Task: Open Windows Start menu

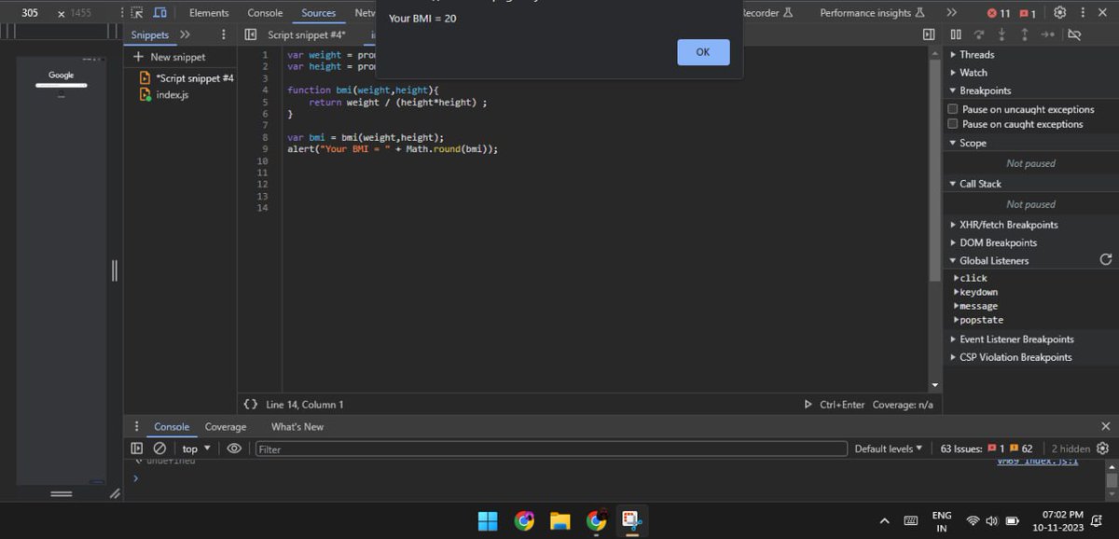Action: (x=488, y=520)
